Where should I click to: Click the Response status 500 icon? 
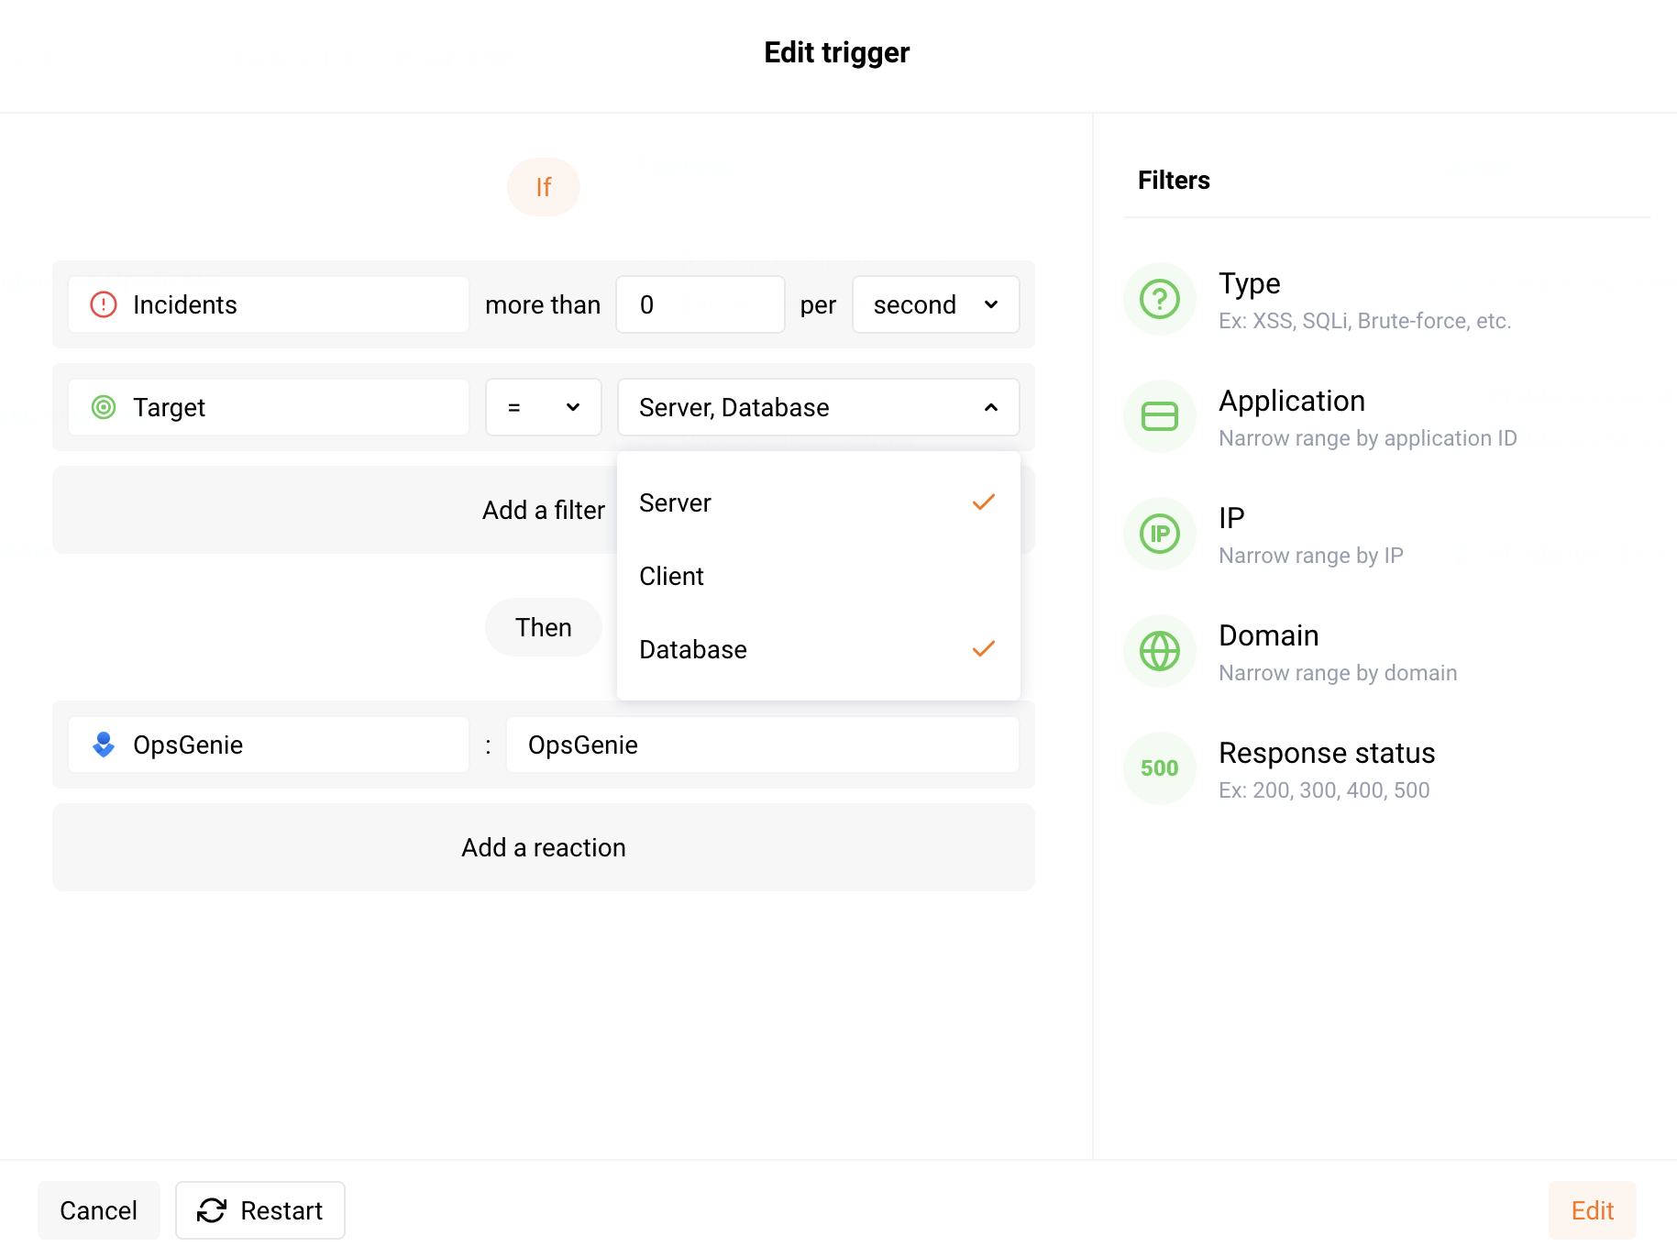point(1159,767)
